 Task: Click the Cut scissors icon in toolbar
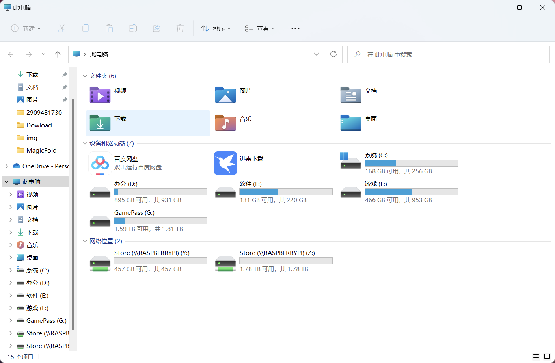tap(62, 28)
